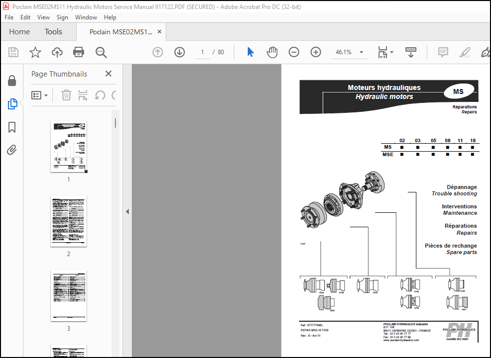Expand the Fit page tool dropdown arrow
Viewport: 491px width, 358px height.
point(392,52)
